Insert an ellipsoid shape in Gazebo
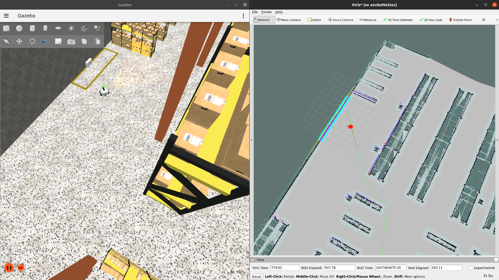The image size is (499, 280). (x=58, y=28)
